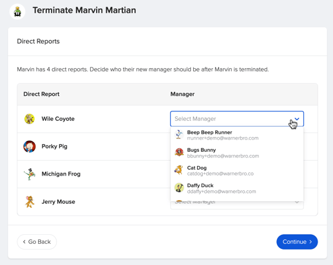Choose Daffy Duck as manager
The image size is (333, 265).
tap(237, 188)
